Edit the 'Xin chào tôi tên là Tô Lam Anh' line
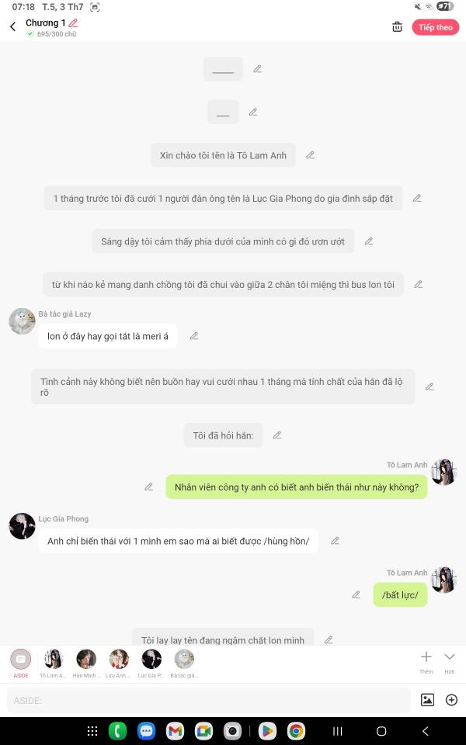466x745 pixels. (x=310, y=155)
